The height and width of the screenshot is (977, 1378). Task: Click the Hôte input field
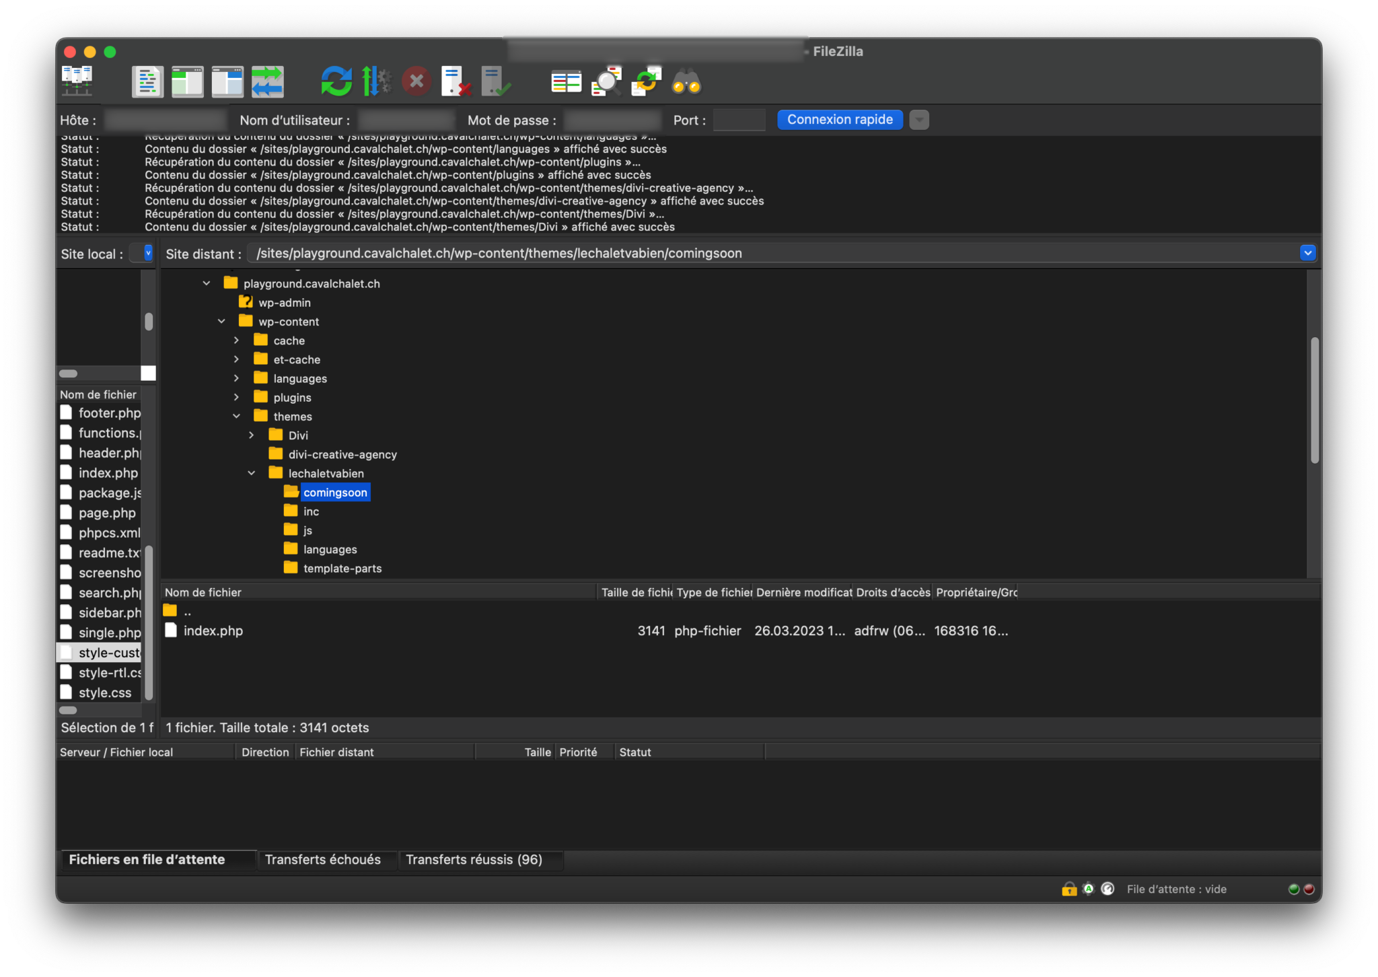pyautogui.click(x=166, y=120)
